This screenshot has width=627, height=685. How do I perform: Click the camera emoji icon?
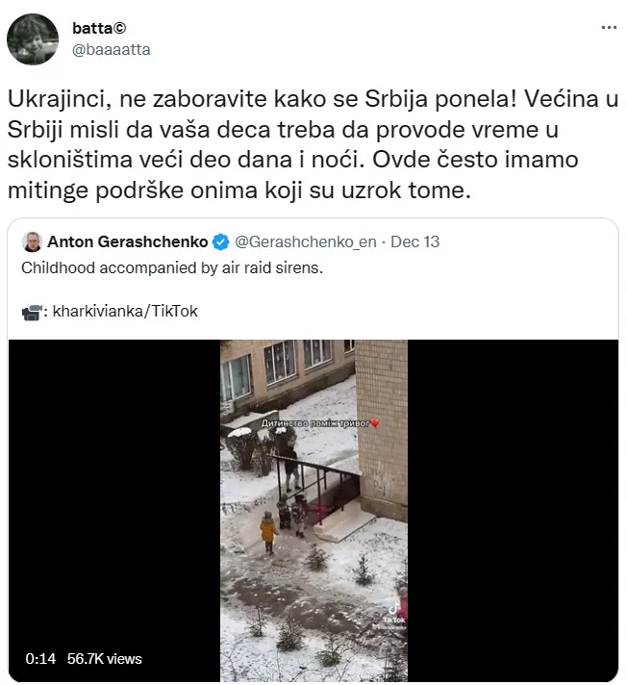pyautogui.click(x=32, y=313)
